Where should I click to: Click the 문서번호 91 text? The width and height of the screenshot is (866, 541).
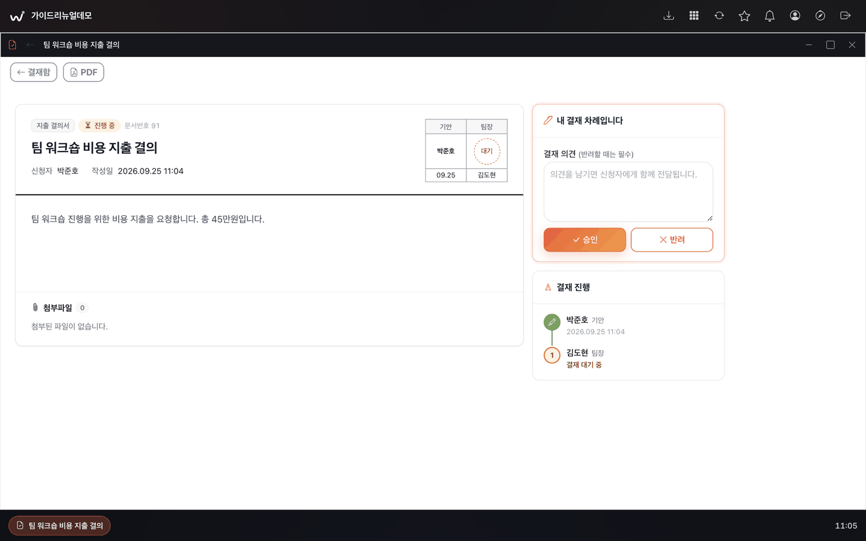point(142,126)
